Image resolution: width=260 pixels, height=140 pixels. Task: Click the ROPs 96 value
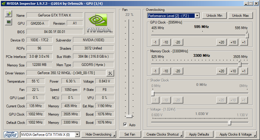(39, 48)
